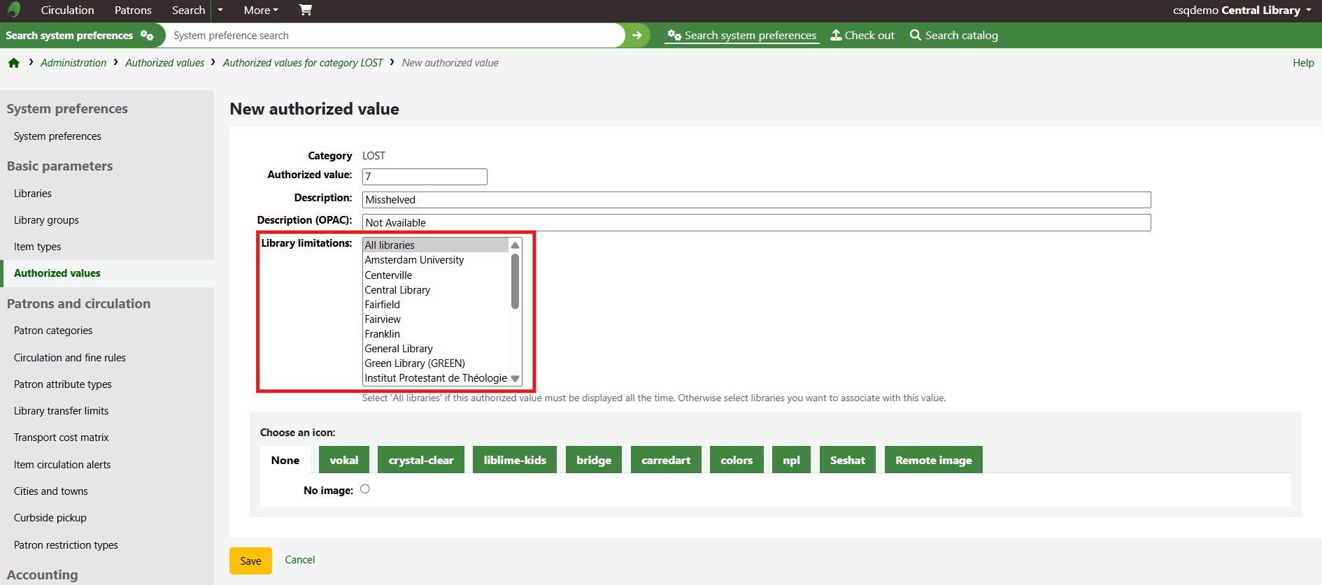The width and height of the screenshot is (1322, 585).
Task: Click gears icon beside Search system preferences label
Action: pos(147,36)
